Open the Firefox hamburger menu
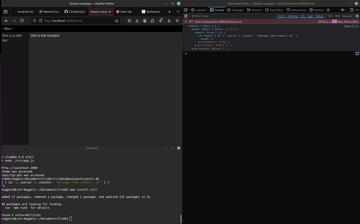Viewport: 360px width, 224px height. pyautogui.click(x=177, y=20)
